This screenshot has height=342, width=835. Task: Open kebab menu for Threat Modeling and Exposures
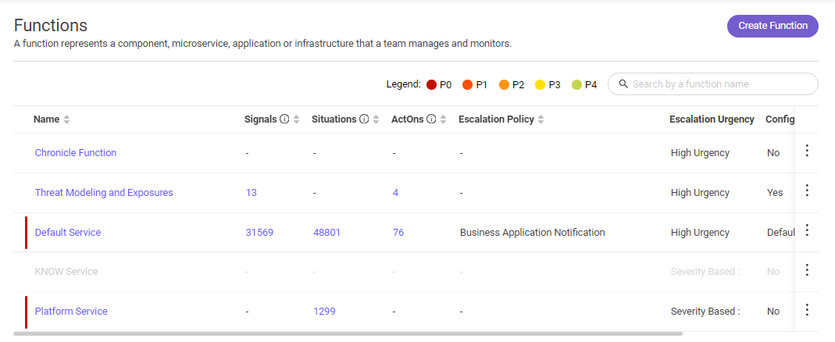807,191
